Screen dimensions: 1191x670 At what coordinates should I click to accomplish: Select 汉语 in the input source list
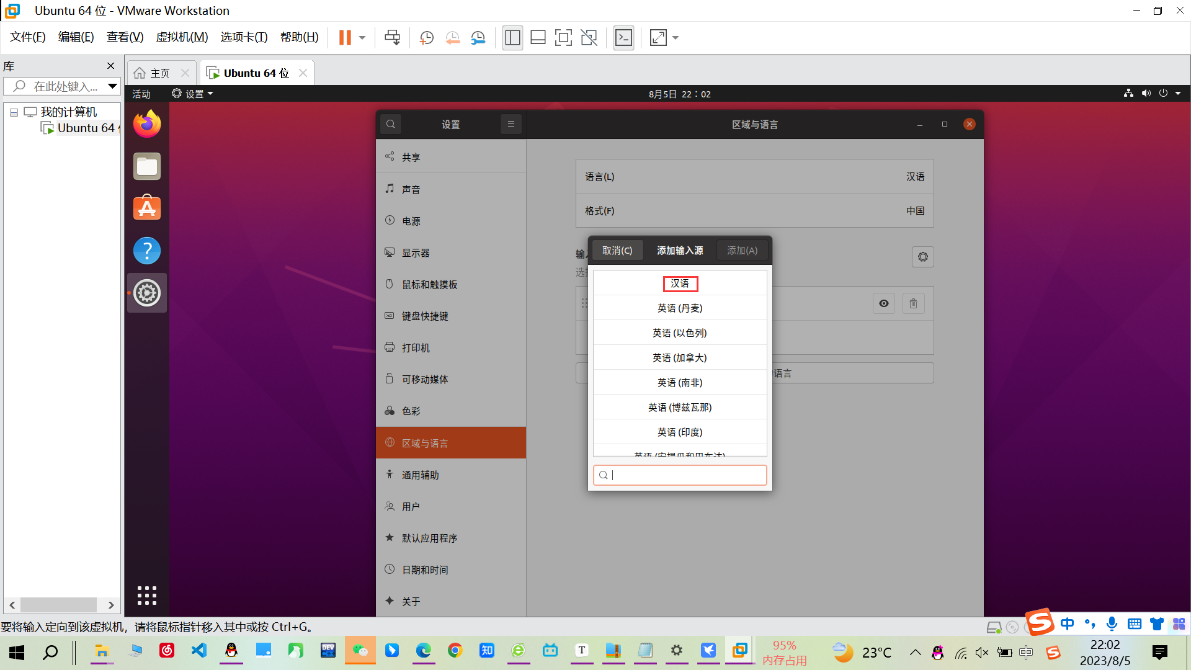click(x=680, y=284)
